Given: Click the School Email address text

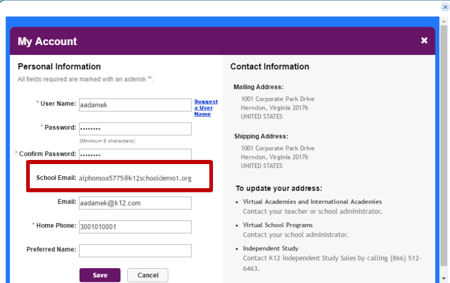Looking at the screenshot, I should pos(135,178).
